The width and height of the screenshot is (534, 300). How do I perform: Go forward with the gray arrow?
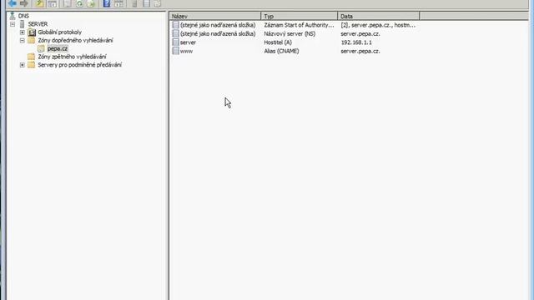pos(24,3)
